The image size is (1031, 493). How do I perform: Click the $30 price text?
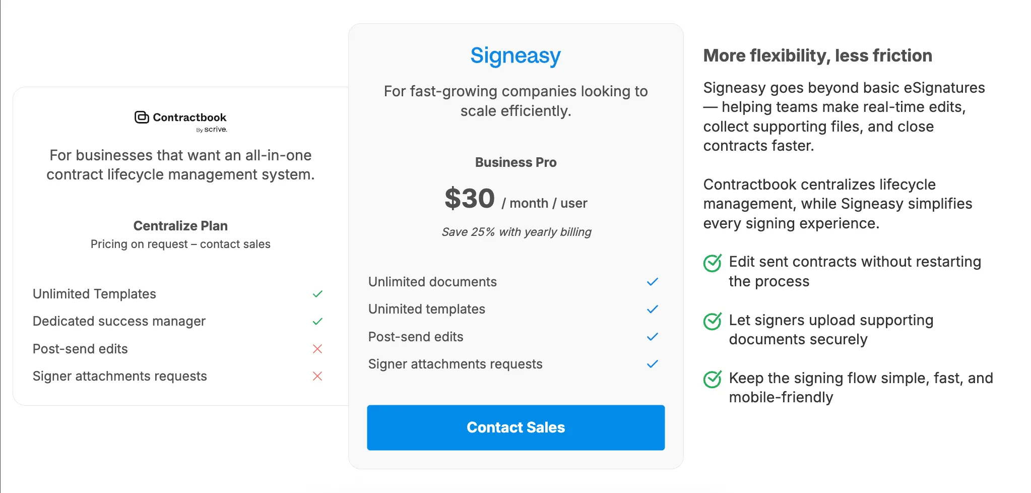point(470,199)
